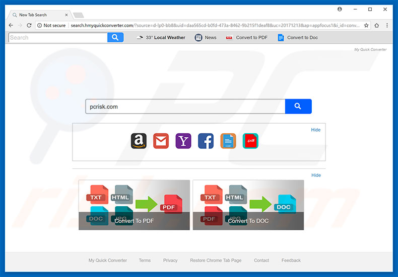Image resolution: width=398 pixels, height=277 pixels.
Task: Select Convert to Doc in toolbar
Action: [298, 38]
